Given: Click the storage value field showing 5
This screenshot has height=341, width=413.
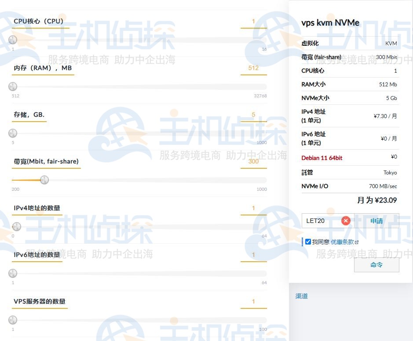Looking at the screenshot, I should tap(253, 115).
